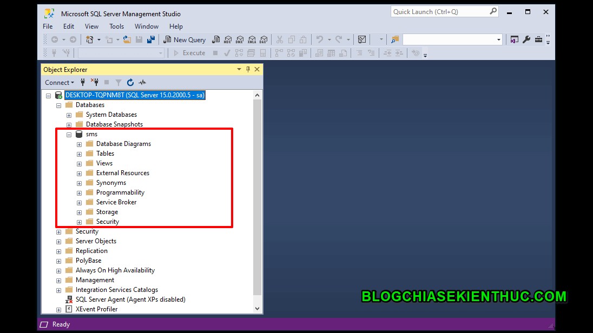Image resolution: width=593 pixels, height=333 pixels.
Task: Select the server DESKTOP-TQPNM8T node
Action: [135, 95]
